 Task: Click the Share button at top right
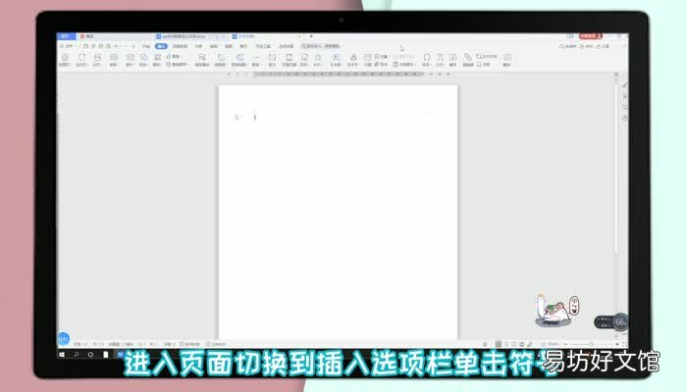click(603, 46)
